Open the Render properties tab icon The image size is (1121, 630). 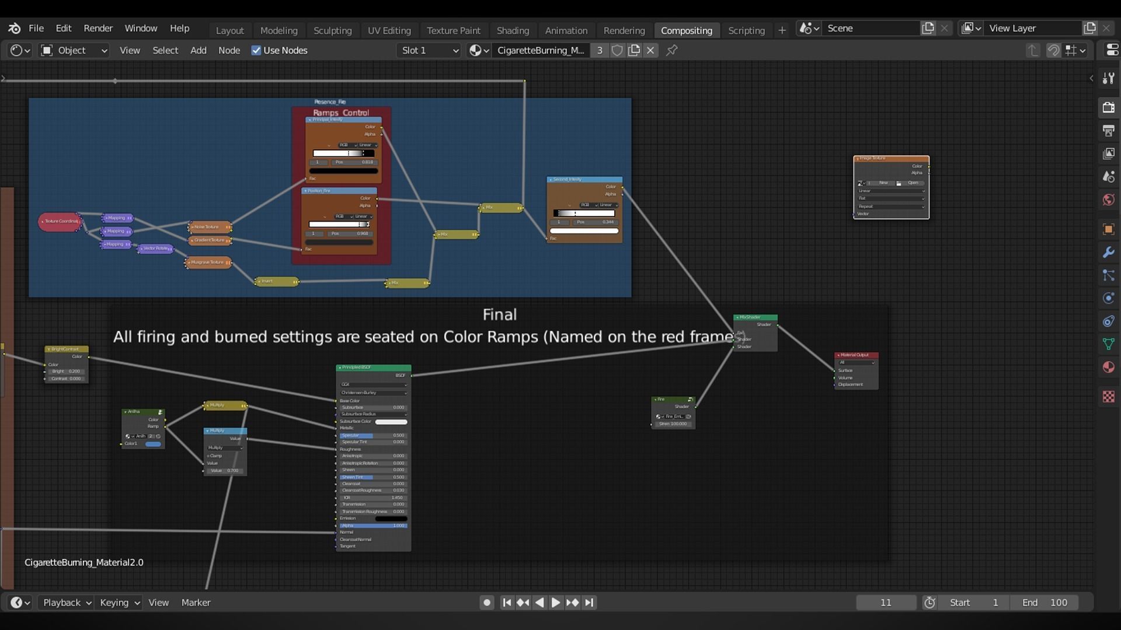point(1108,107)
